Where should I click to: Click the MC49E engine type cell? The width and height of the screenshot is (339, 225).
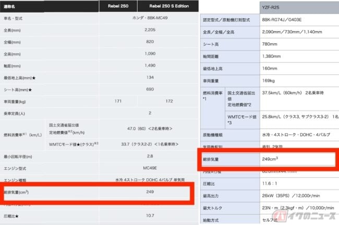(150, 168)
